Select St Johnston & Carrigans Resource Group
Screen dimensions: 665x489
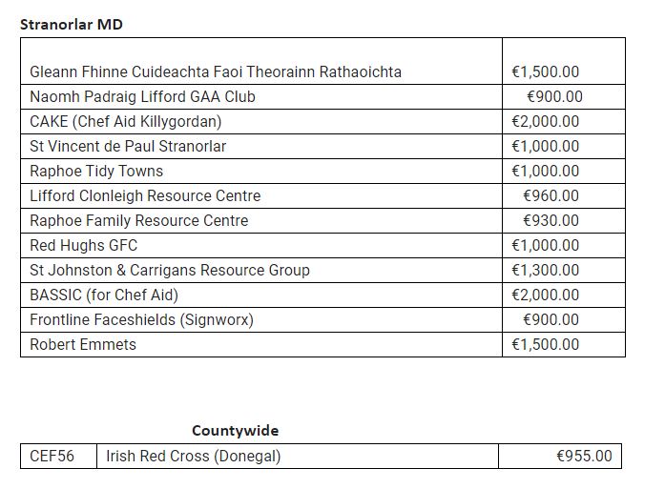(x=170, y=270)
